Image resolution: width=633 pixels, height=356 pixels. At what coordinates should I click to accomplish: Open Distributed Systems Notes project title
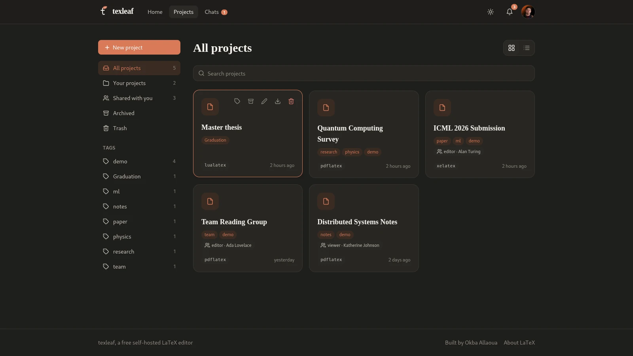(x=357, y=222)
